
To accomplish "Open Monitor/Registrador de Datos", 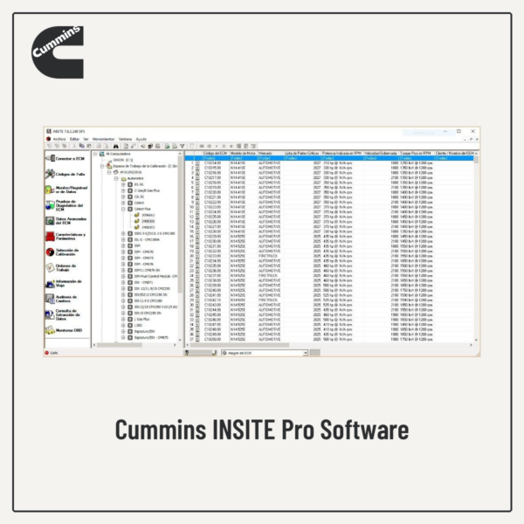I will pyautogui.click(x=66, y=190).
